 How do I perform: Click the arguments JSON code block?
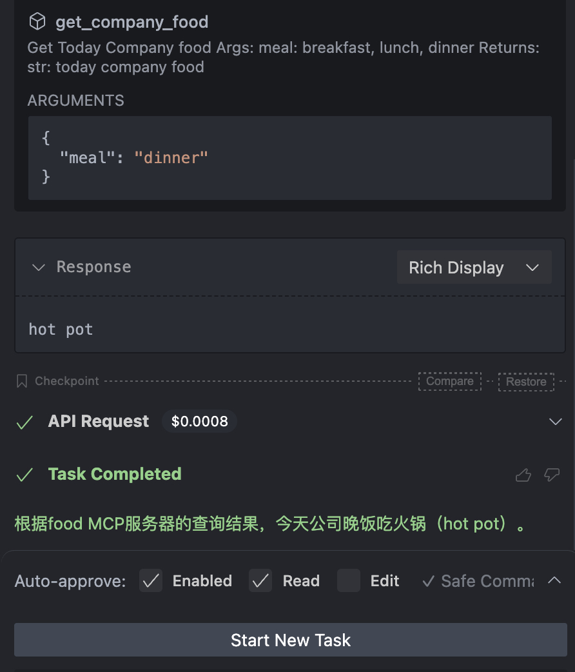click(290, 158)
